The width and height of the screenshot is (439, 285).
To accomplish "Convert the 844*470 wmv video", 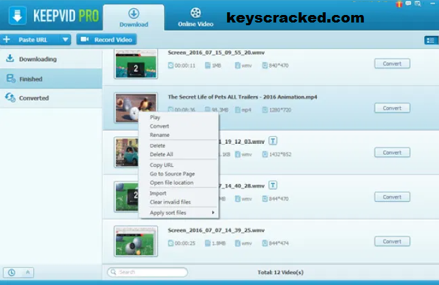I will [x=392, y=197].
